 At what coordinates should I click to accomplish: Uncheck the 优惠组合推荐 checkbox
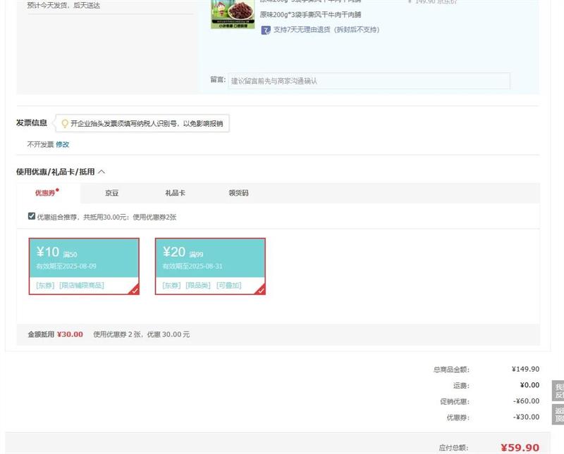pos(32,216)
